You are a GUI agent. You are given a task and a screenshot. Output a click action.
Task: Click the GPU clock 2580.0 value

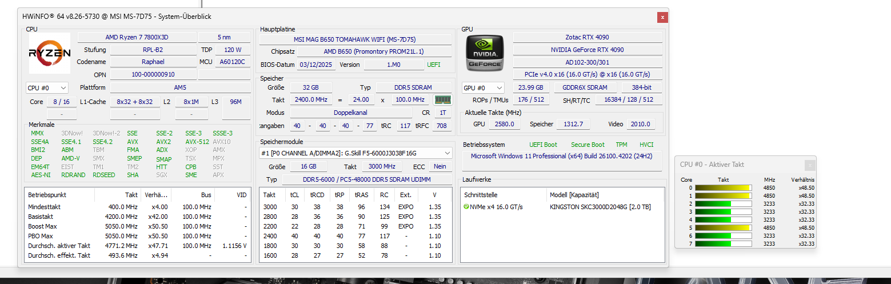coord(504,124)
